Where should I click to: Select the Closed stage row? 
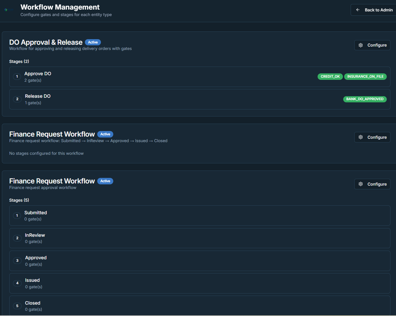point(200,306)
